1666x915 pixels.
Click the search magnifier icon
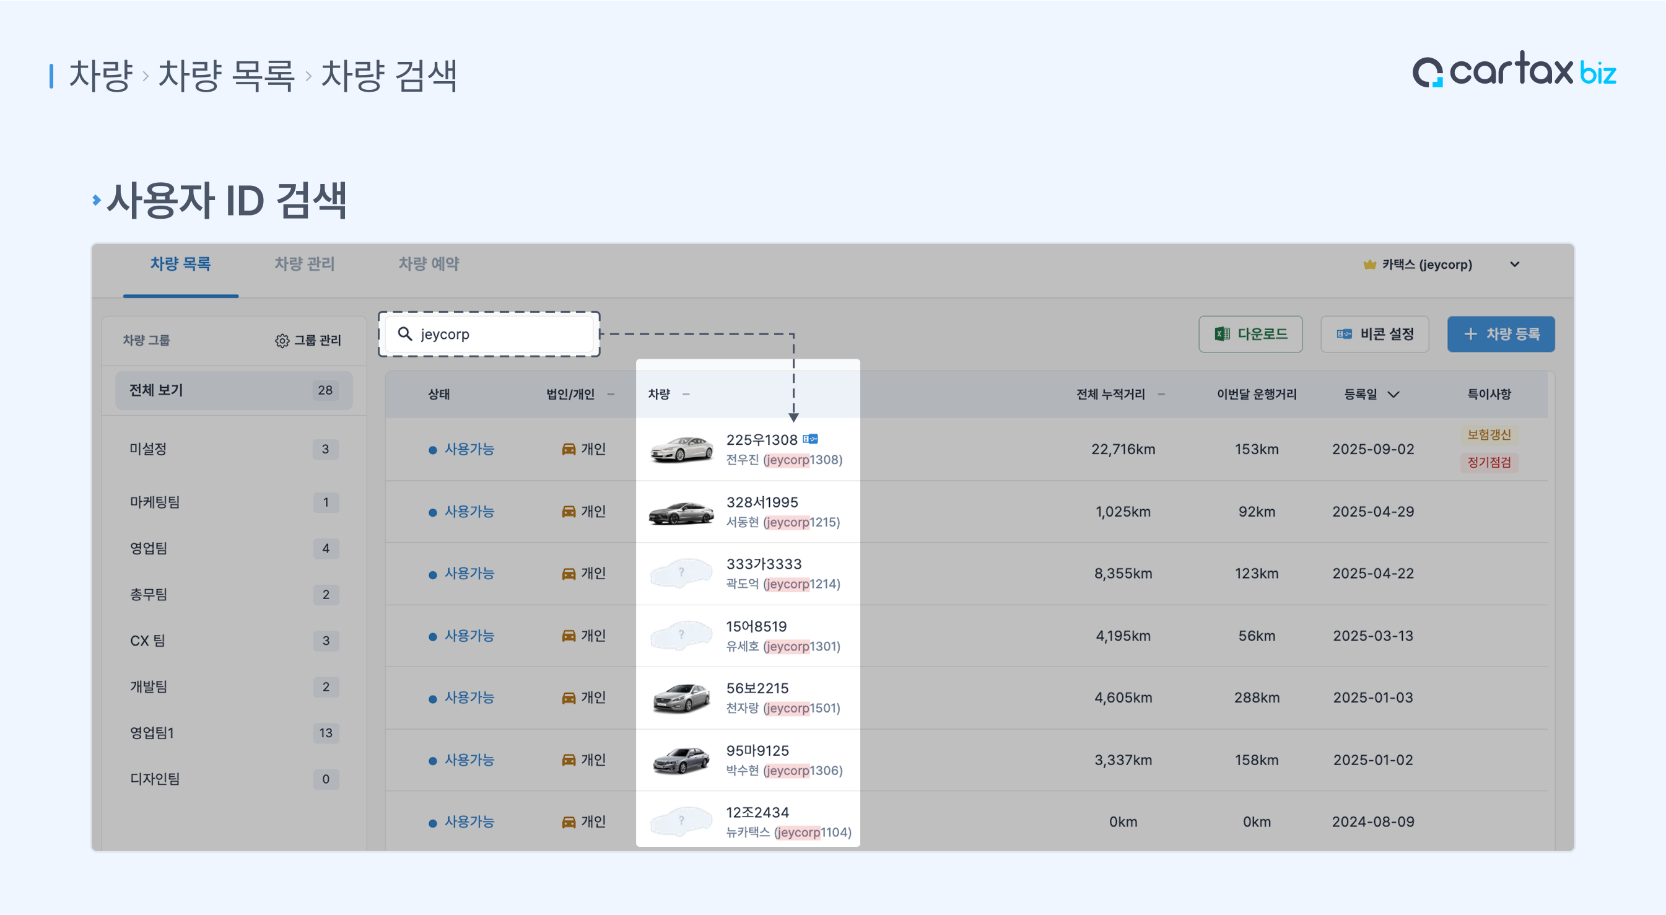pos(405,334)
